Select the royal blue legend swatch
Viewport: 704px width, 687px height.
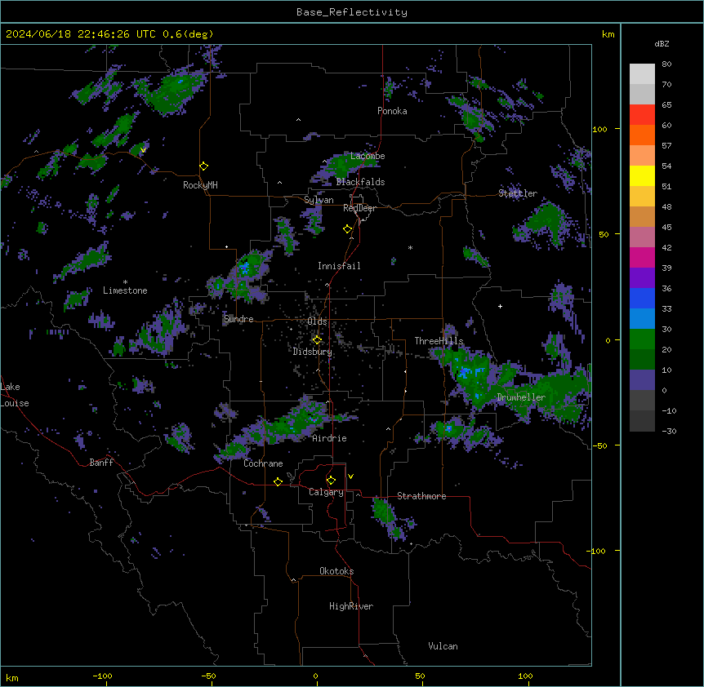(642, 298)
